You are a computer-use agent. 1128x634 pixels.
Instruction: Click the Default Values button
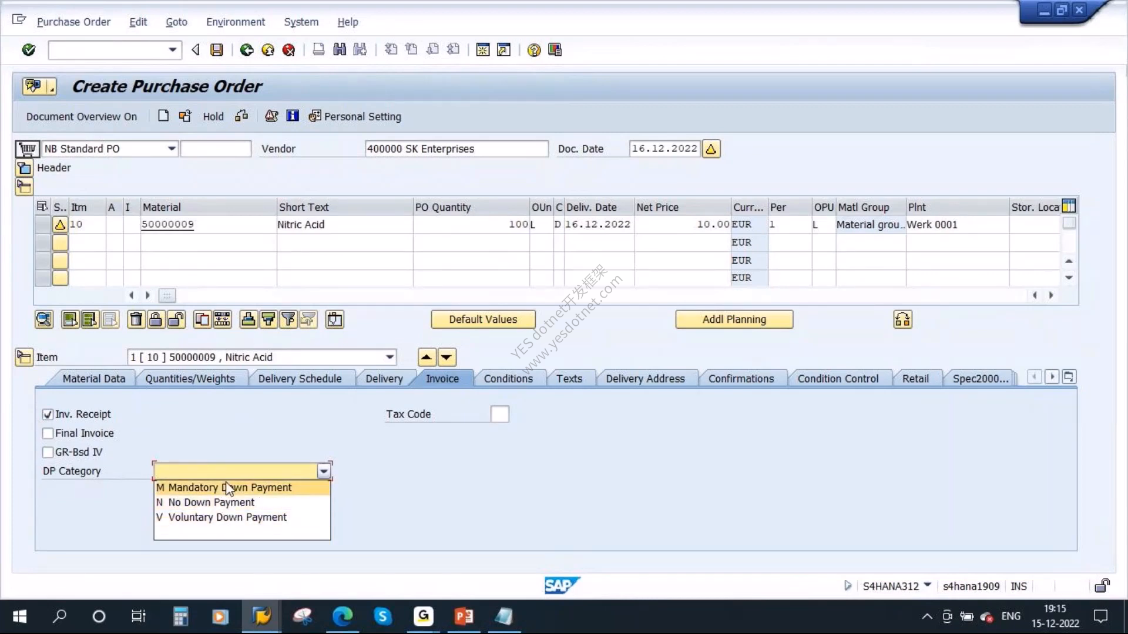[483, 319]
